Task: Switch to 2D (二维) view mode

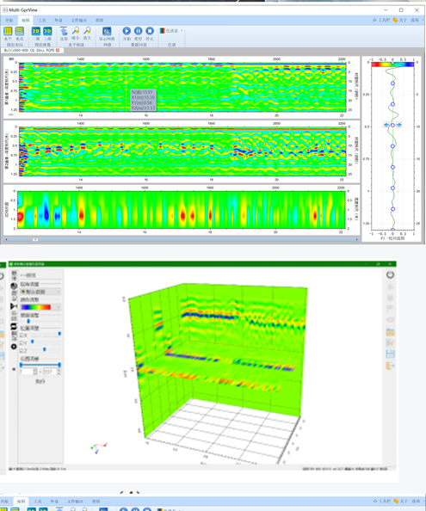Action: (36, 31)
